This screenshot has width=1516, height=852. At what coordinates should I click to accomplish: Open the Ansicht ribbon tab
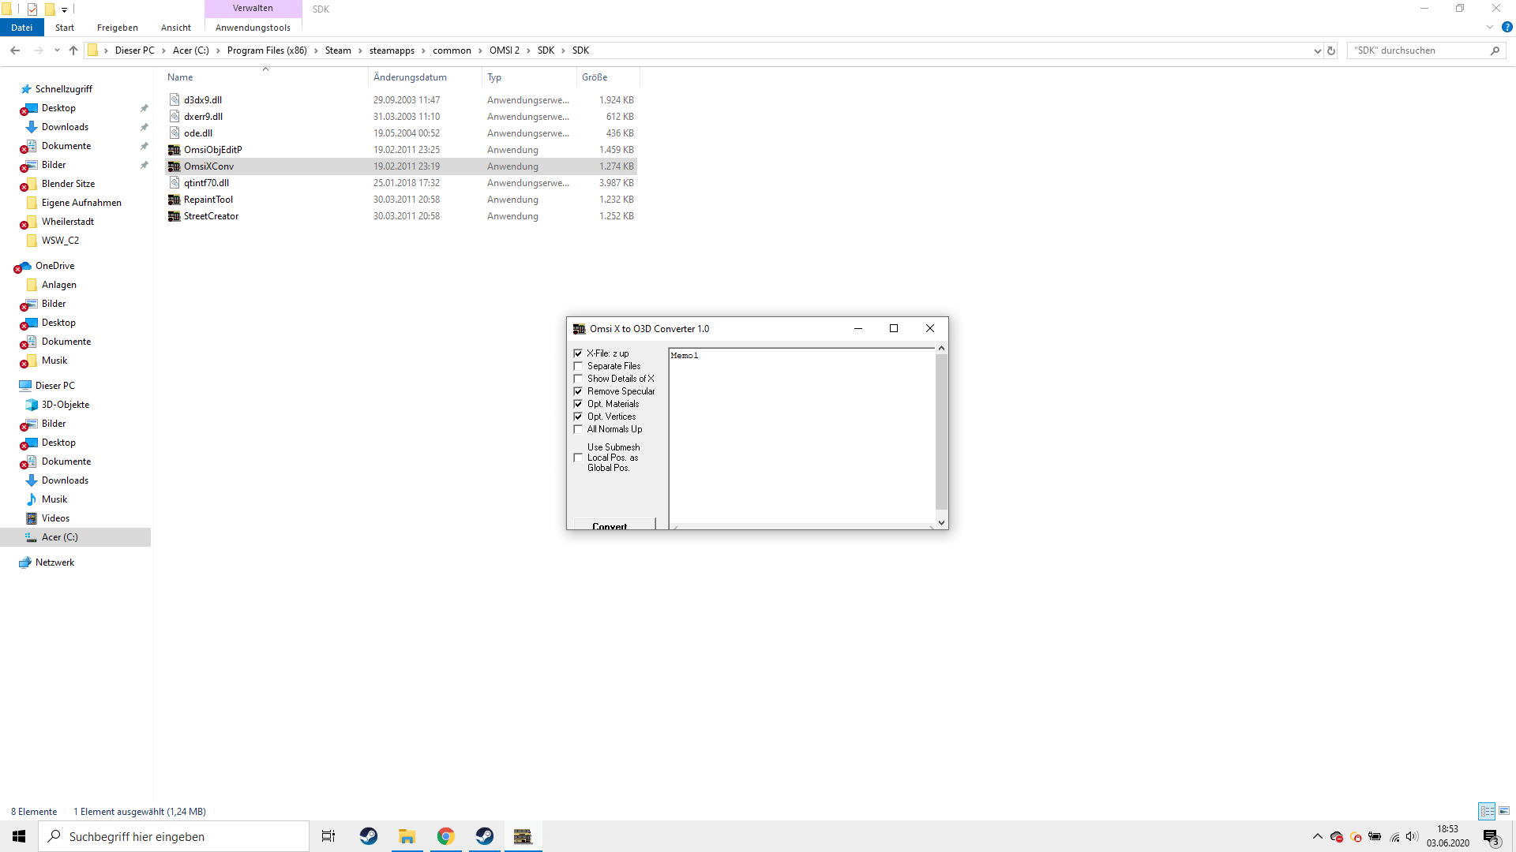175,28
